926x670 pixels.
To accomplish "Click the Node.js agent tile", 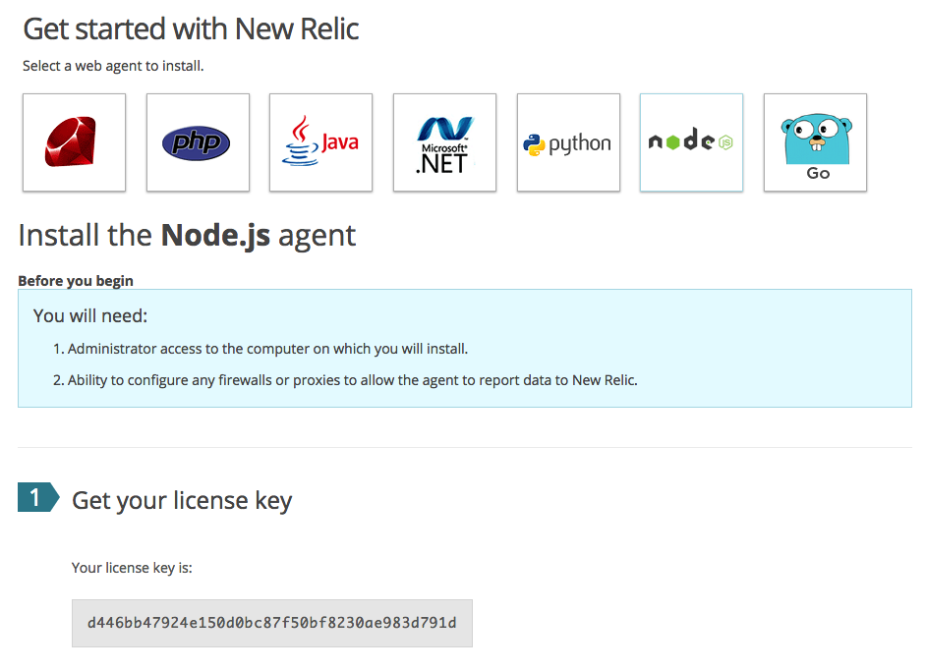I will [691, 142].
